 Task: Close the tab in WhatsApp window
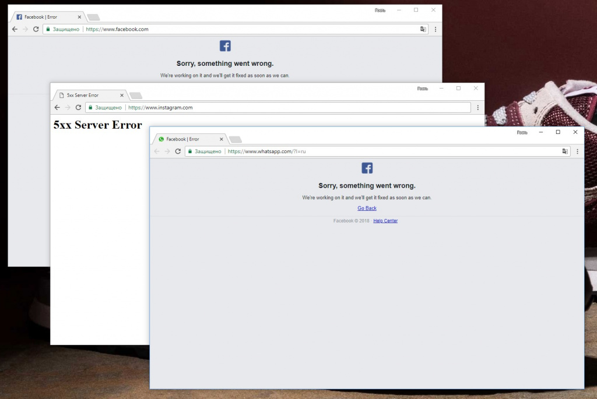[x=221, y=139]
